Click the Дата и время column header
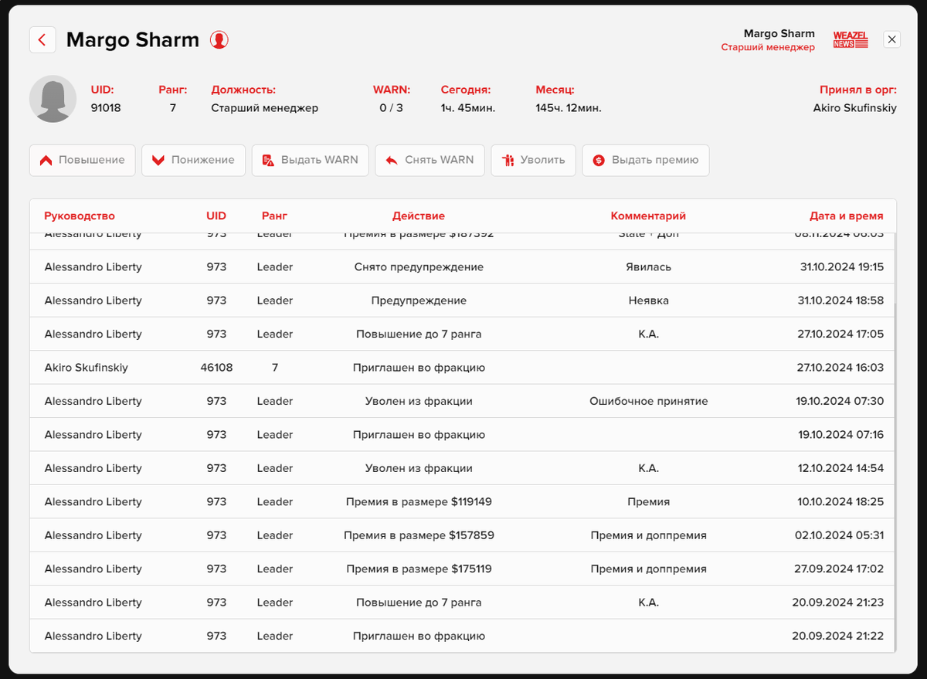Image resolution: width=927 pixels, height=679 pixels. [x=847, y=216]
